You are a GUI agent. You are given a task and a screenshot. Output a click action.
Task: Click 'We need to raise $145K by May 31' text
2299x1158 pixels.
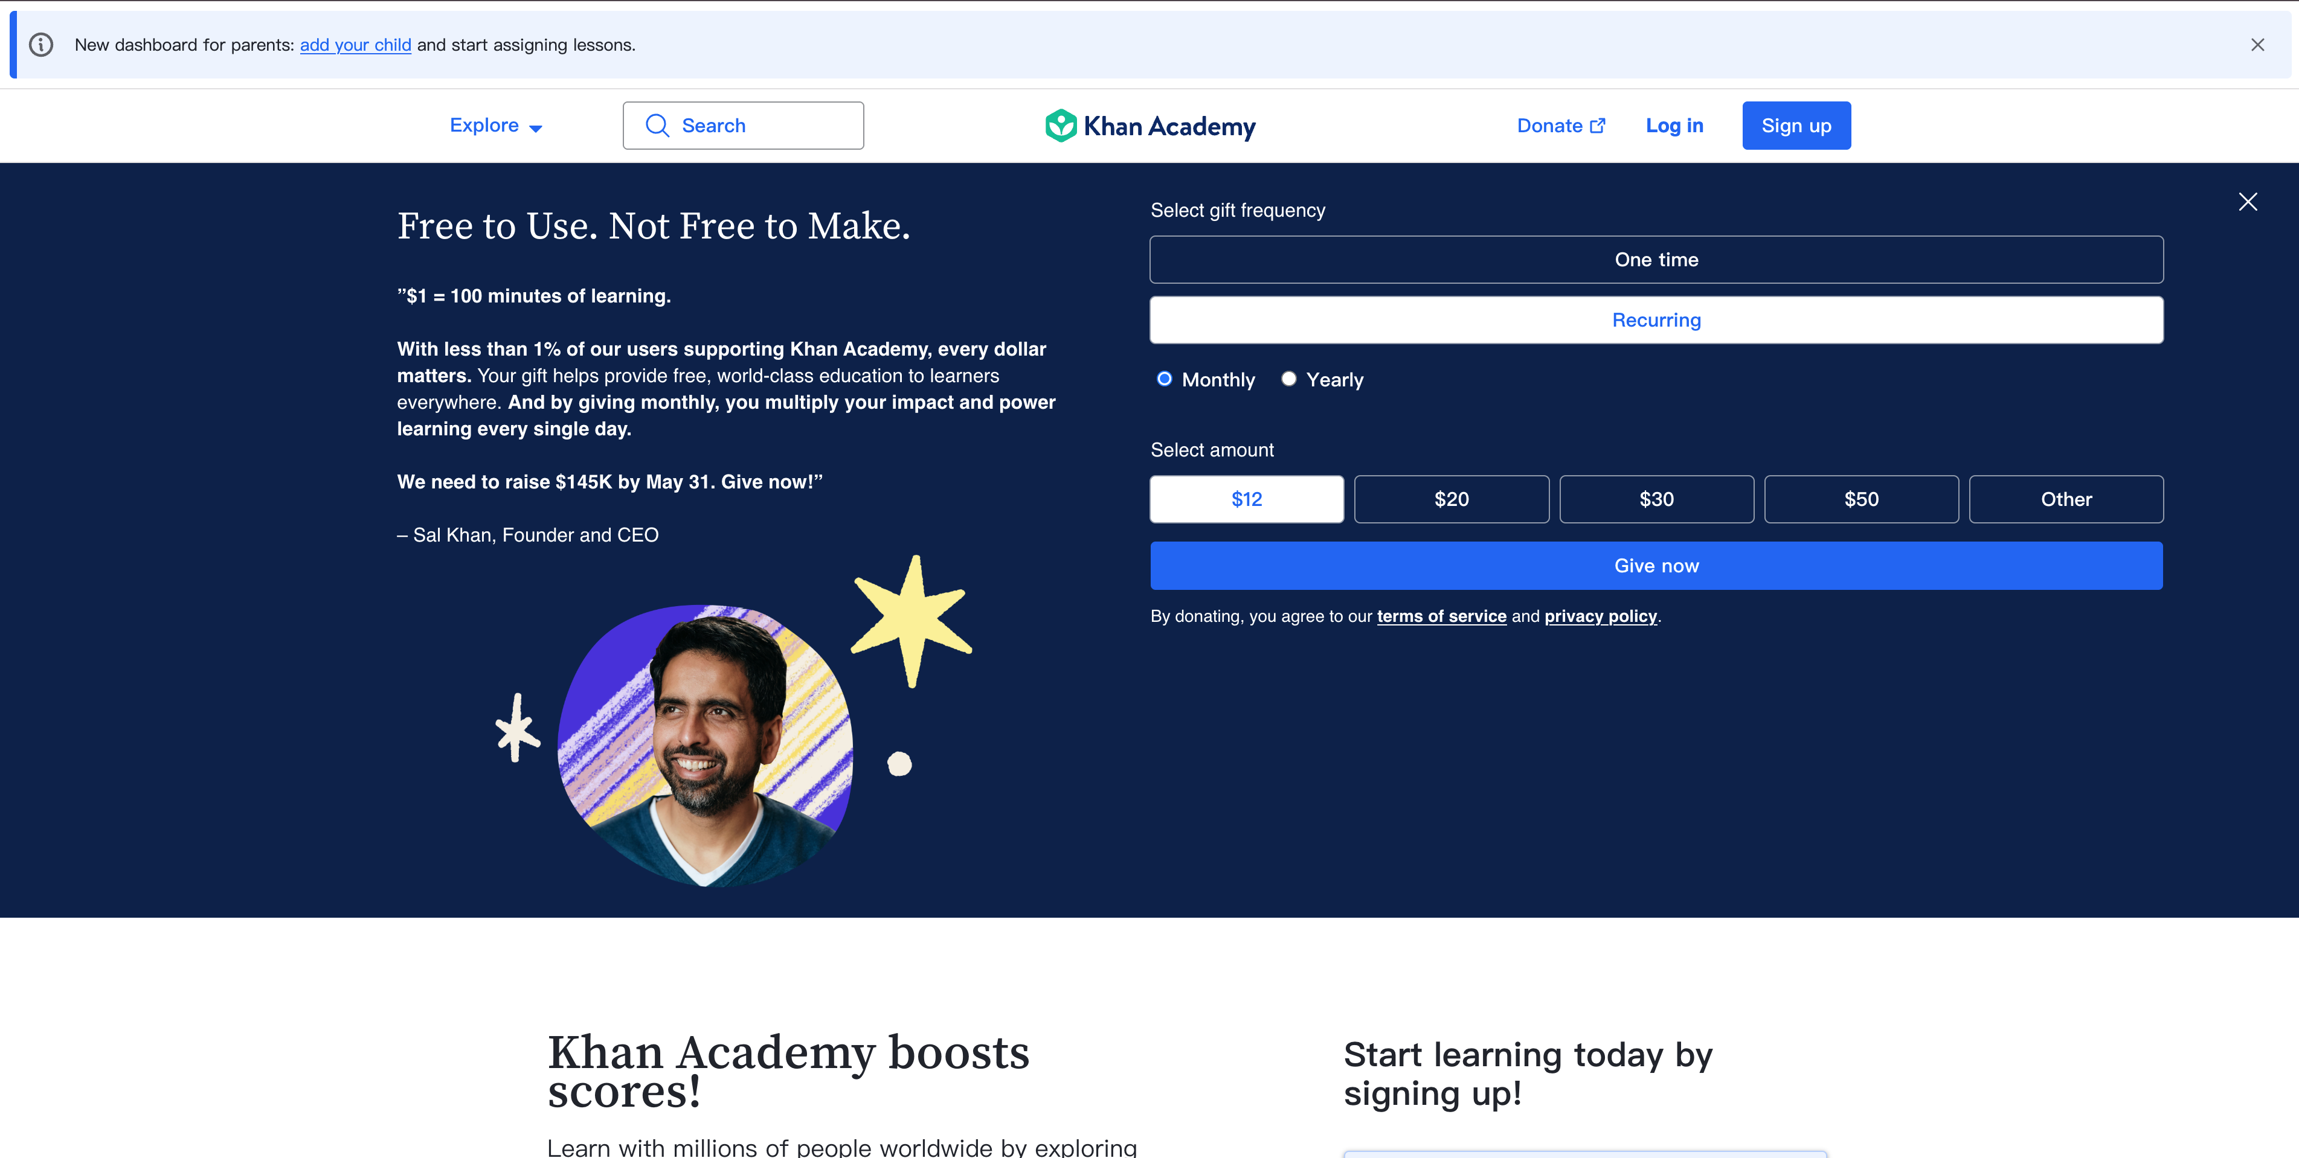click(553, 482)
